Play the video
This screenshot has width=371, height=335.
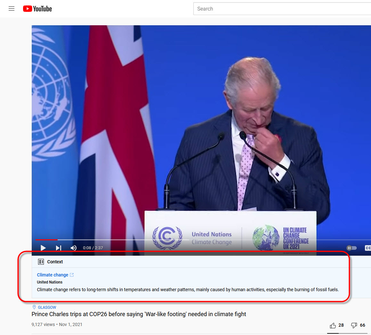43,248
